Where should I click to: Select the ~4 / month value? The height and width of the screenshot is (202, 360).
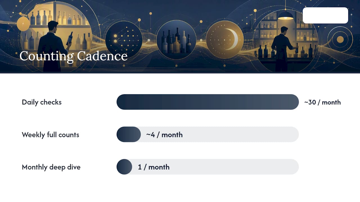pyautogui.click(x=164, y=135)
